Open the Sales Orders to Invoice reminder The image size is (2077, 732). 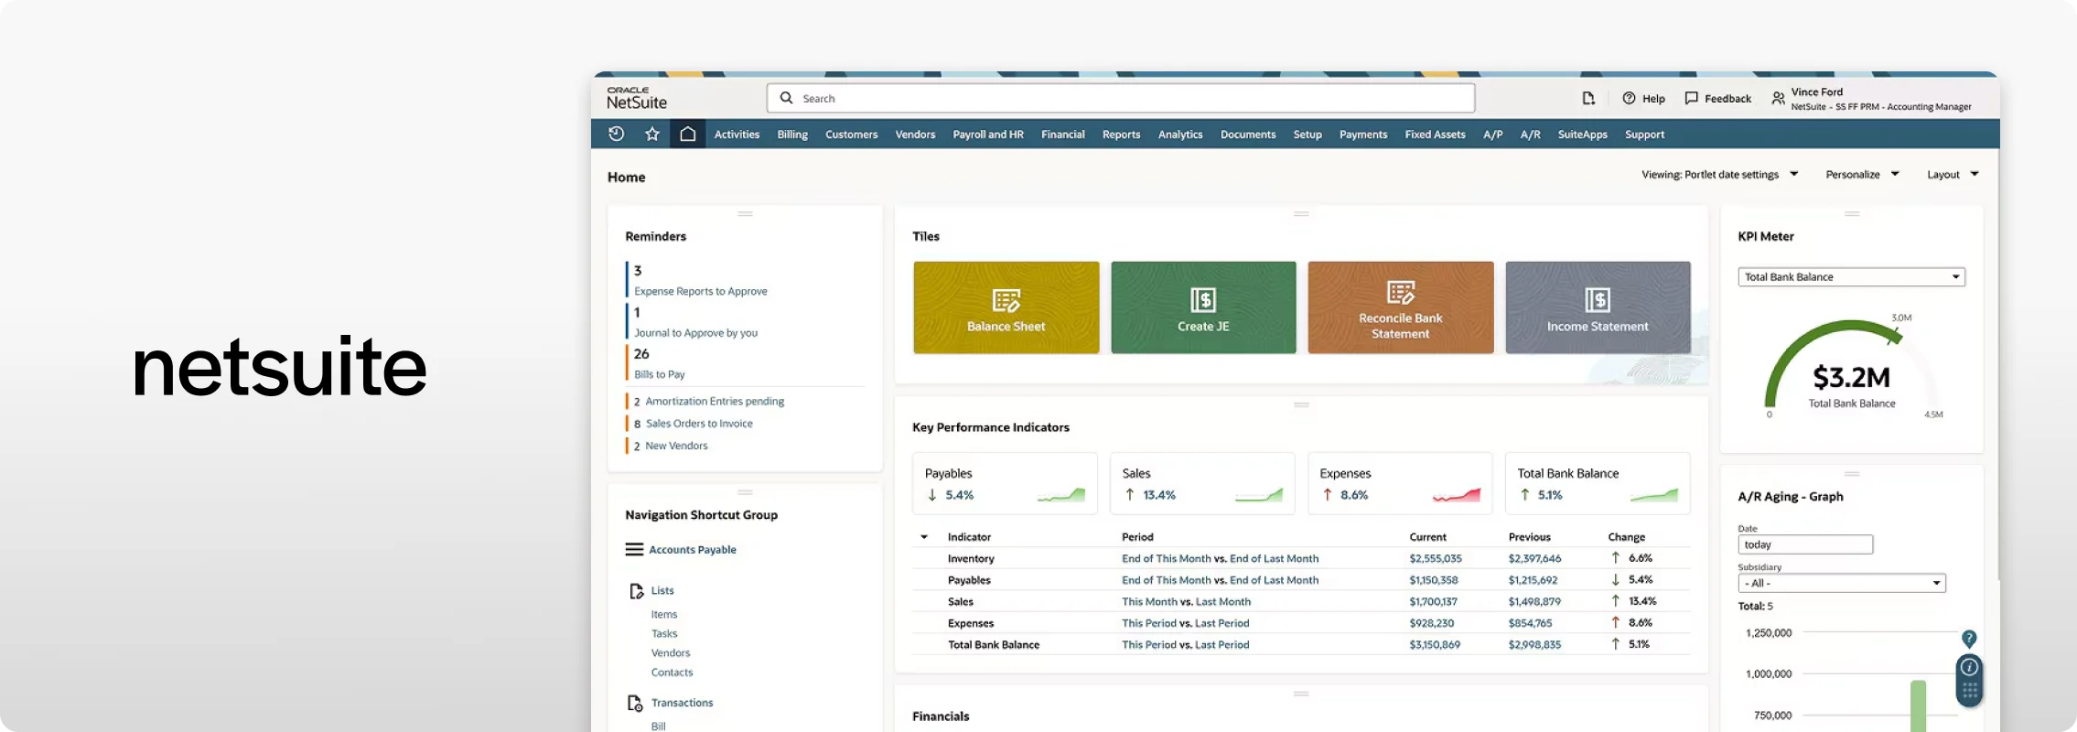point(699,424)
